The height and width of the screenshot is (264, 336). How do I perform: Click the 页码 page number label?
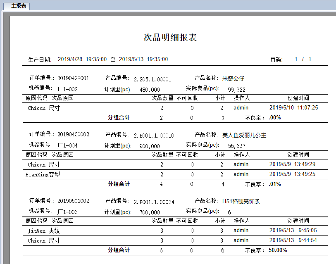276,59
